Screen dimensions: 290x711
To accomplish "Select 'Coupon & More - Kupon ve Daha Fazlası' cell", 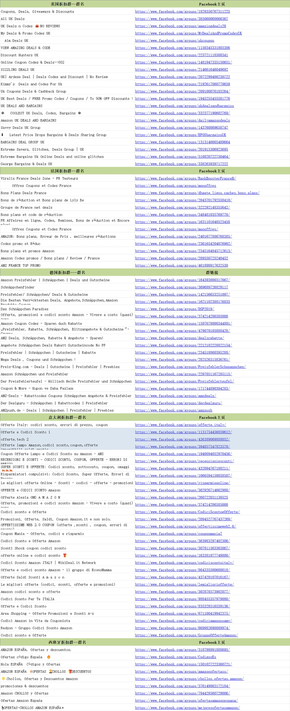I will click(67, 389).
